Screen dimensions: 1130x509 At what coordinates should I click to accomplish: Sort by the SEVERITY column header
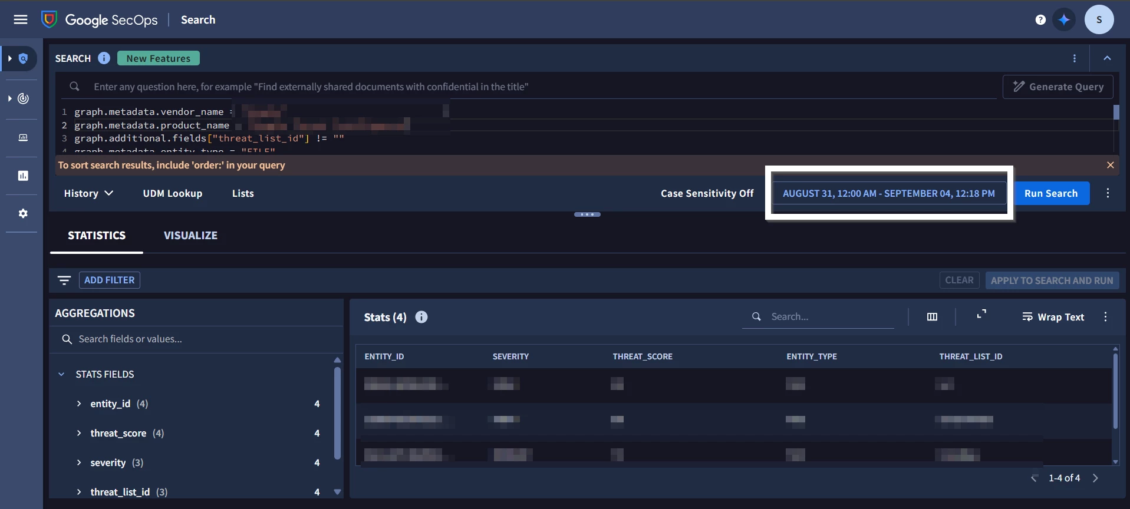click(510, 356)
